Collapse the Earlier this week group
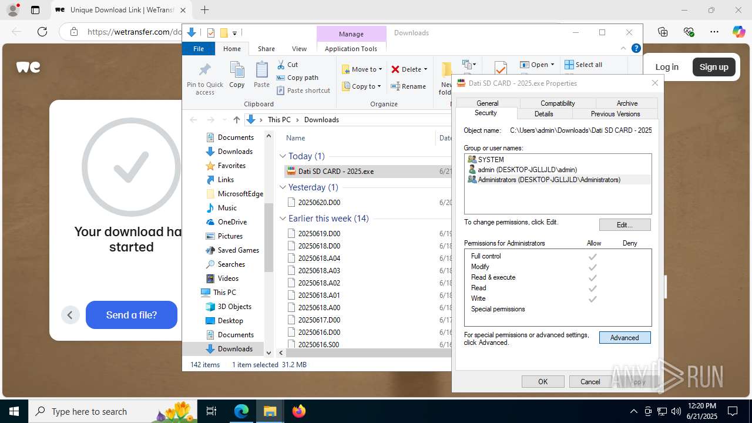 (x=283, y=219)
